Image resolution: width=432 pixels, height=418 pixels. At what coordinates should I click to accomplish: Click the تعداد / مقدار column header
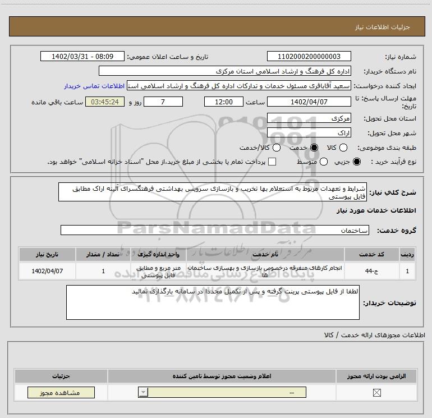(x=103, y=254)
